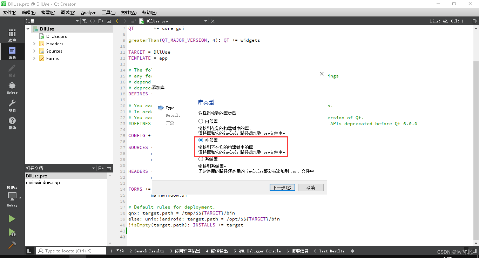479x258 pixels.
Task: Select DllUse.pro in the project tree
Action: 57,36
